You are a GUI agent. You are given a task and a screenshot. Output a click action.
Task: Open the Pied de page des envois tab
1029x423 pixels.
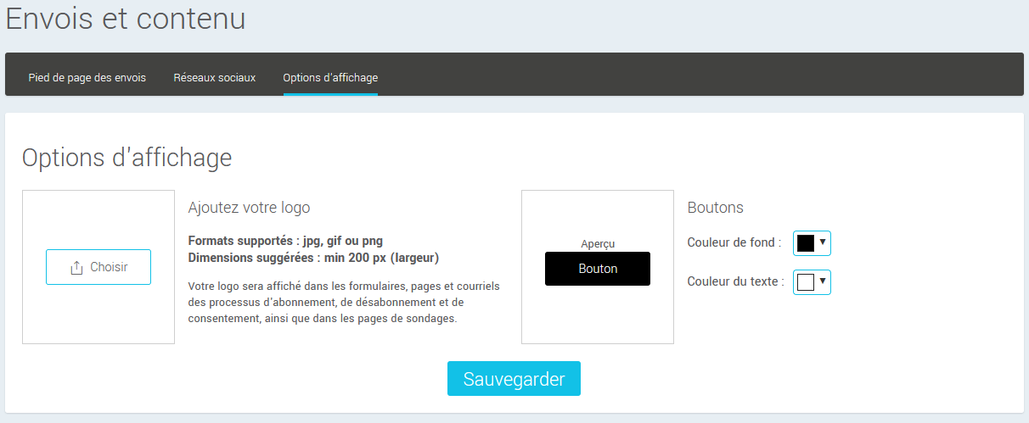(x=87, y=77)
